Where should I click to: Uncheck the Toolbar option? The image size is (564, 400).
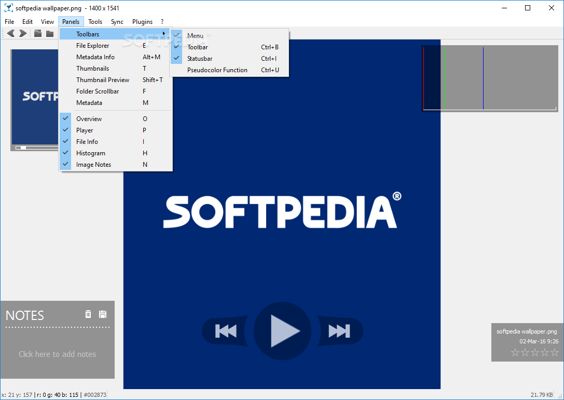coord(229,47)
